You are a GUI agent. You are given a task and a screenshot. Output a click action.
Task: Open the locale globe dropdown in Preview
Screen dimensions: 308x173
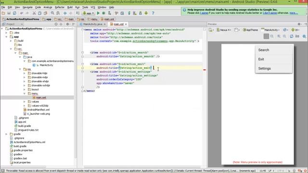coord(285,30)
